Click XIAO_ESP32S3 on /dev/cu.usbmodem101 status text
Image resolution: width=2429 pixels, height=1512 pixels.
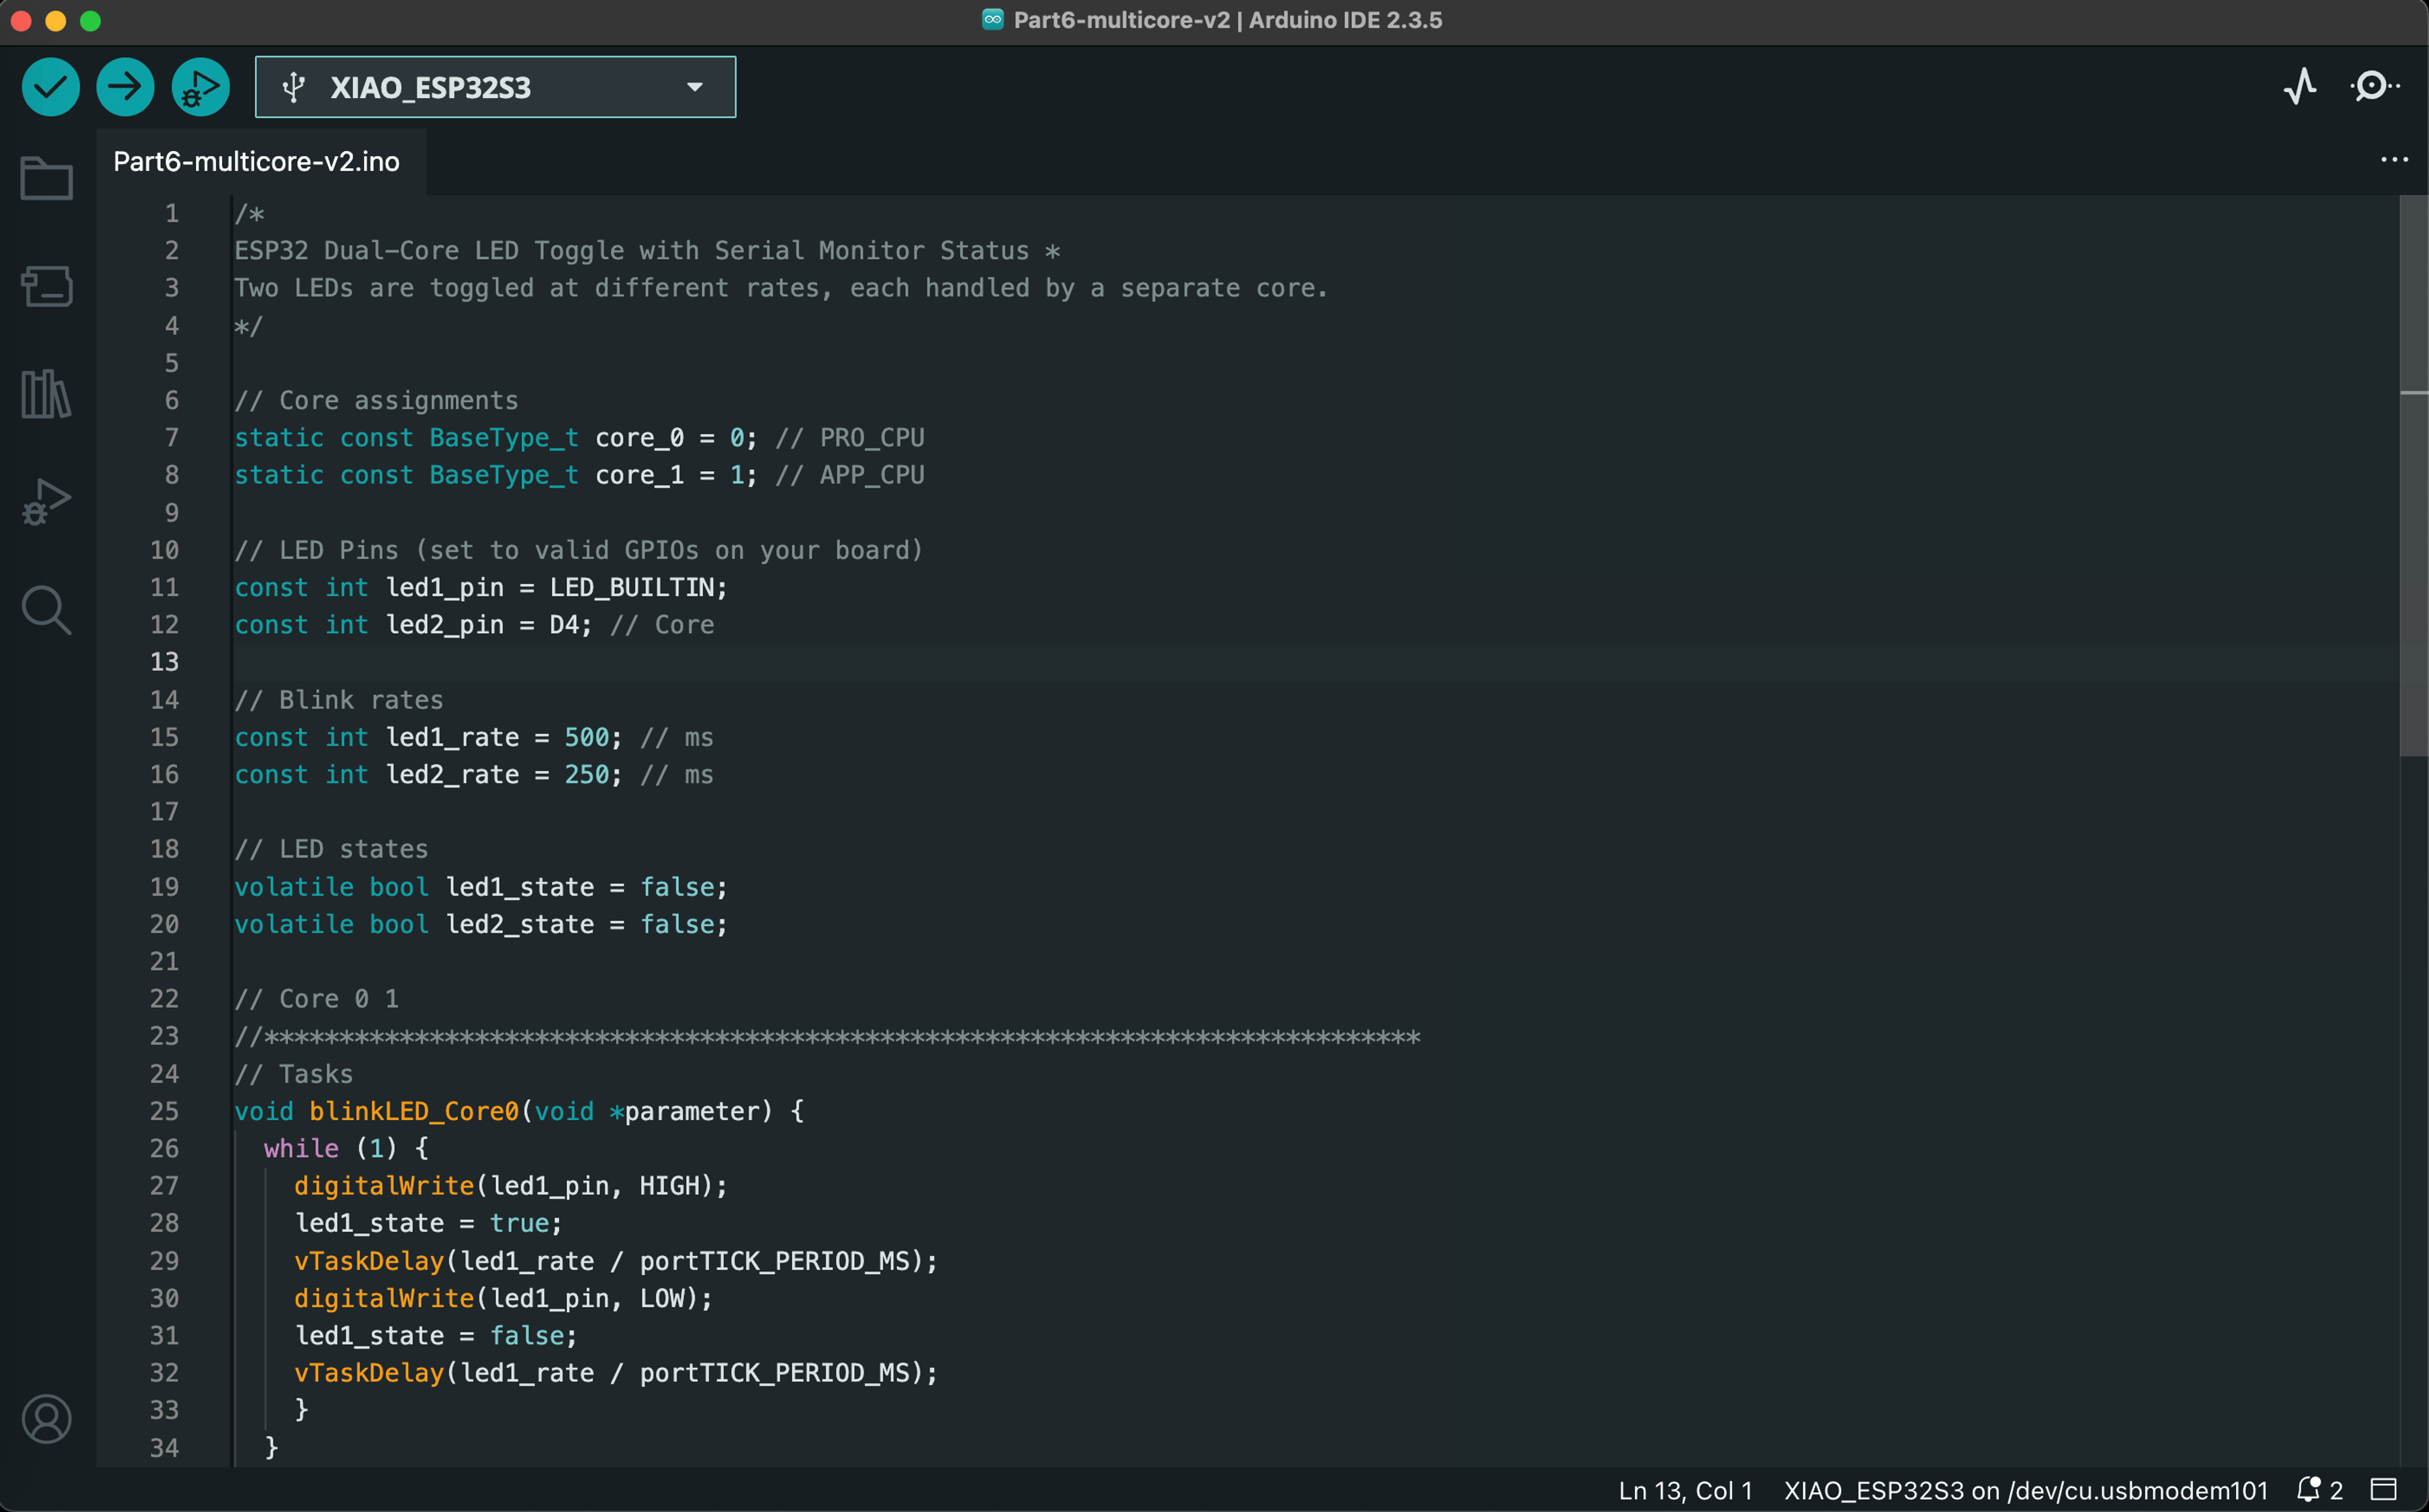point(2025,1490)
